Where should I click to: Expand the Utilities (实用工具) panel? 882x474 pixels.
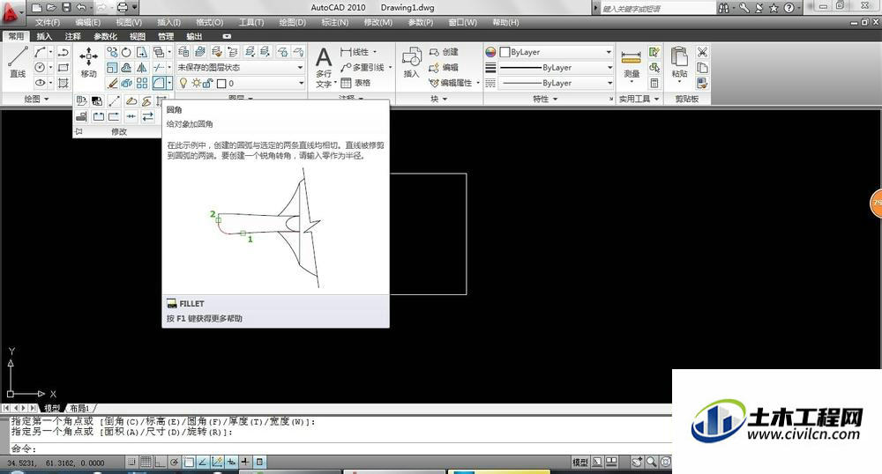pos(639,99)
